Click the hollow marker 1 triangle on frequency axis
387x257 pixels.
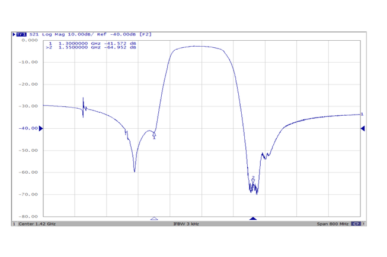(154, 219)
